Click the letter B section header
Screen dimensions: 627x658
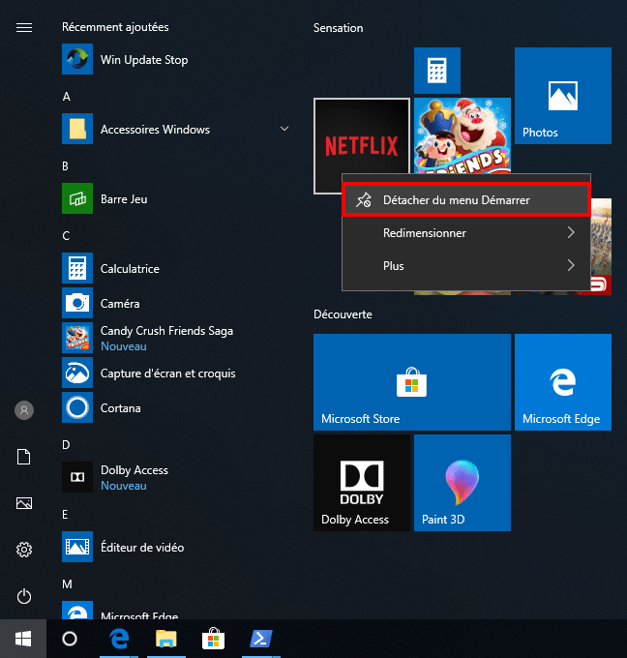(66, 166)
